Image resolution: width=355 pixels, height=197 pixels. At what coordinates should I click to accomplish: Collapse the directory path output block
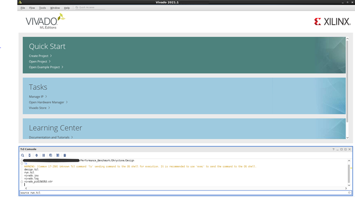pyautogui.click(x=22, y=161)
